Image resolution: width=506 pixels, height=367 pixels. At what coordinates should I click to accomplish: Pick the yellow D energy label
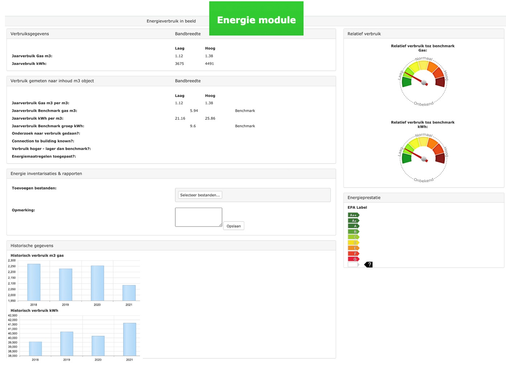[x=353, y=242]
